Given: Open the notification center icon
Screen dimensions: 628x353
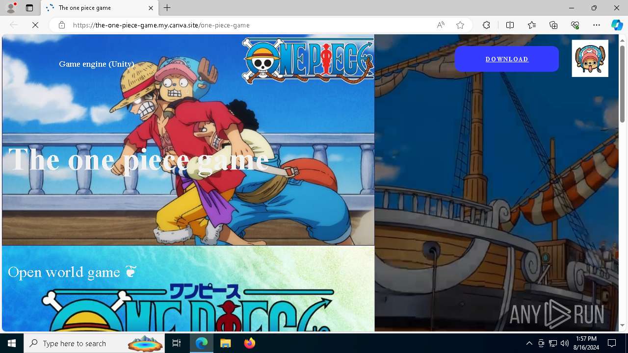Looking at the screenshot, I should point(612,343).
